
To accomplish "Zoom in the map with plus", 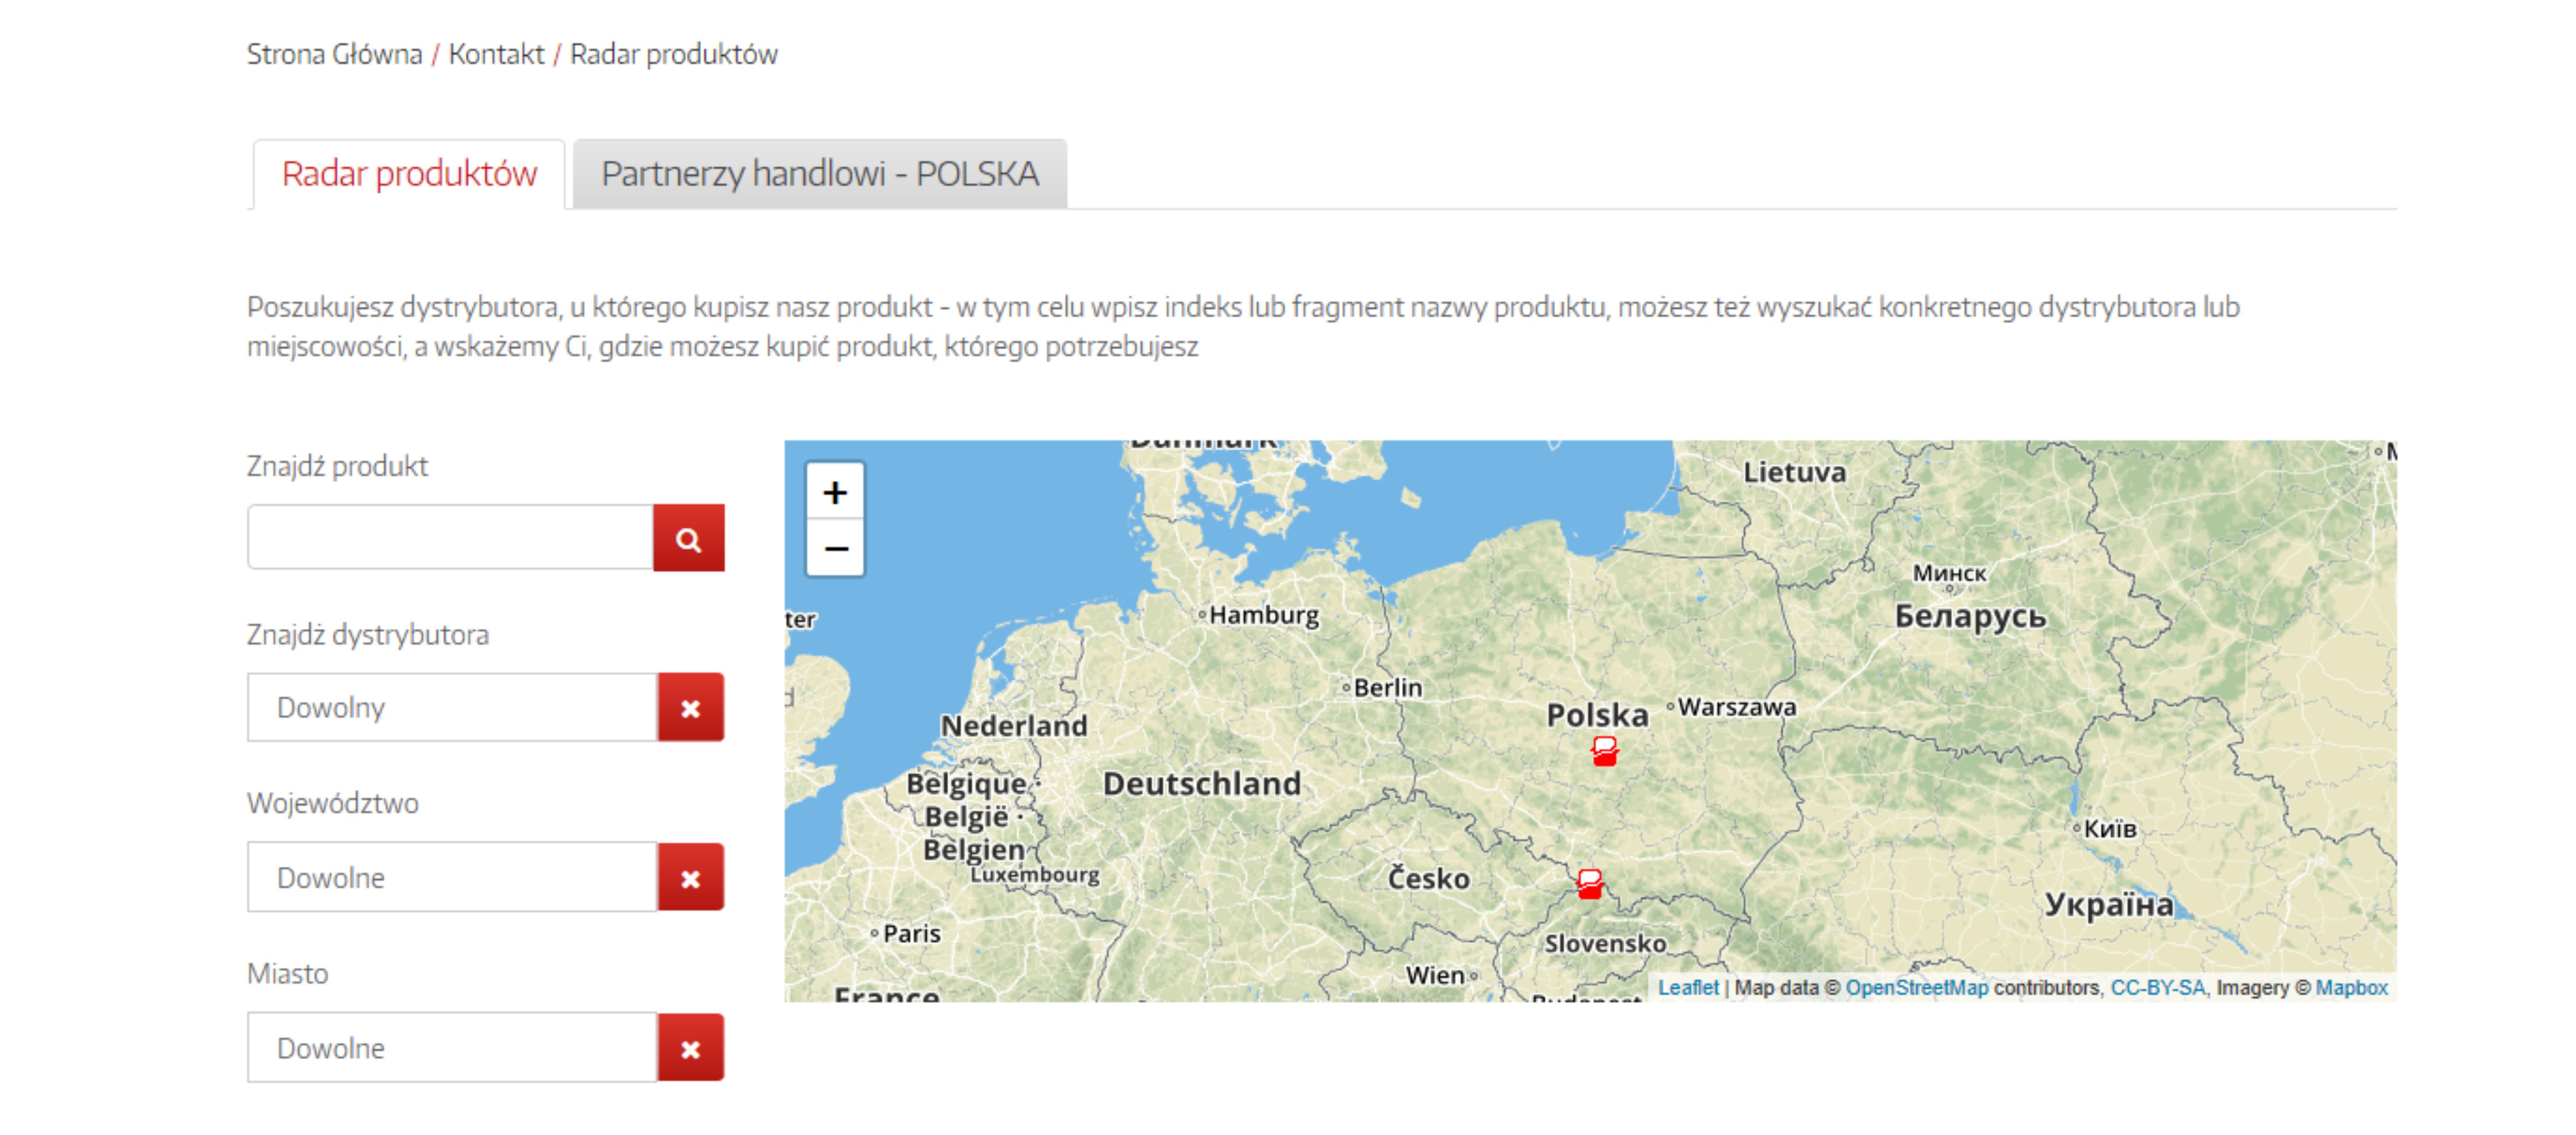I will [x=835, y=492].
